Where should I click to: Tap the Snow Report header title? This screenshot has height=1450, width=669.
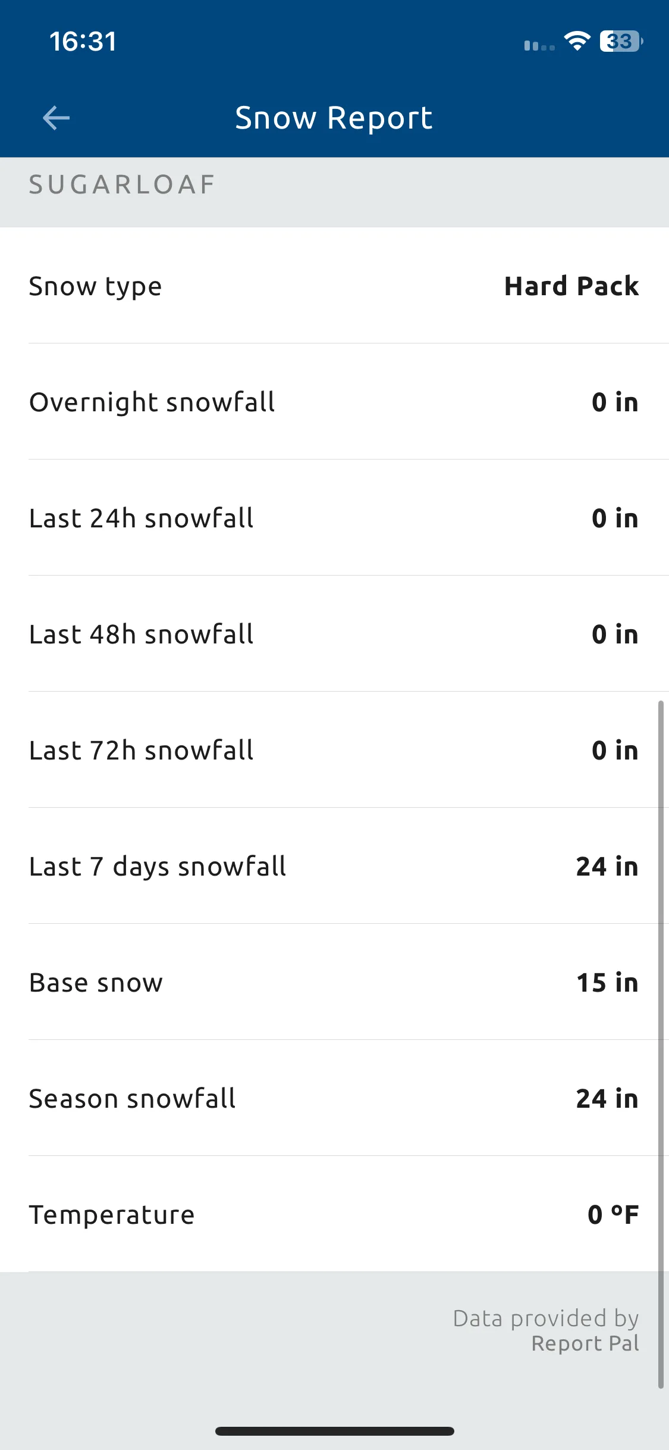(334, 118)
